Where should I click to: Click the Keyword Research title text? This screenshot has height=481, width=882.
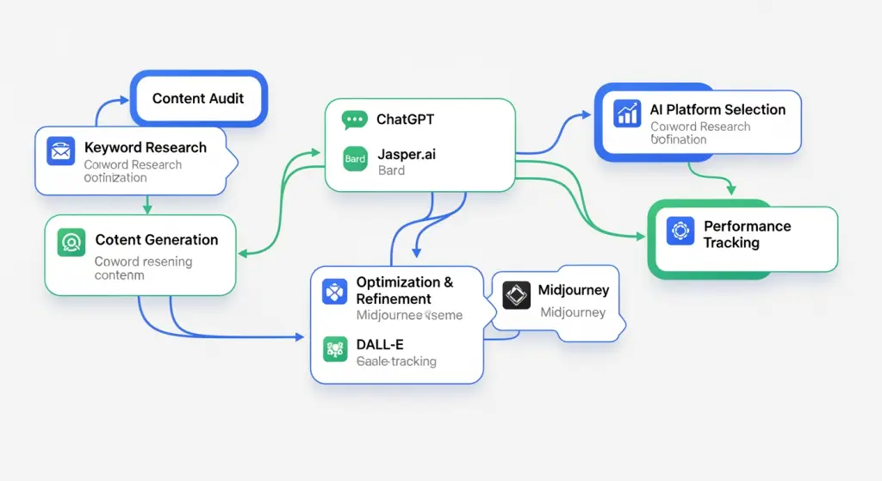145,147
